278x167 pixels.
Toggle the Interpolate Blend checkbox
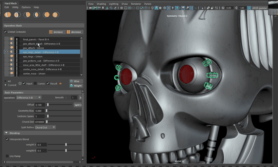click(7, 139)
